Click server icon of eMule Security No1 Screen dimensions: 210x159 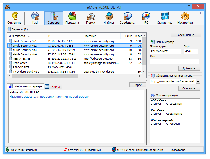pos(11,41)
